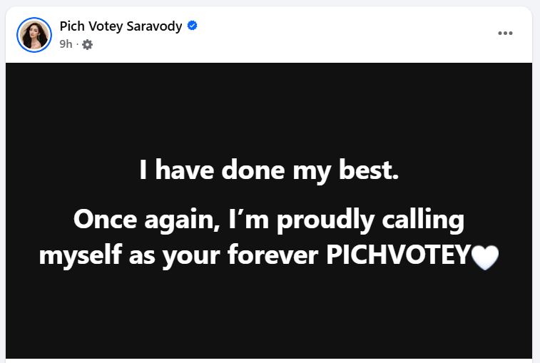540x363 pixels.
Task: Click the word "forever" in the post
Action: click(x=272, y=255)
